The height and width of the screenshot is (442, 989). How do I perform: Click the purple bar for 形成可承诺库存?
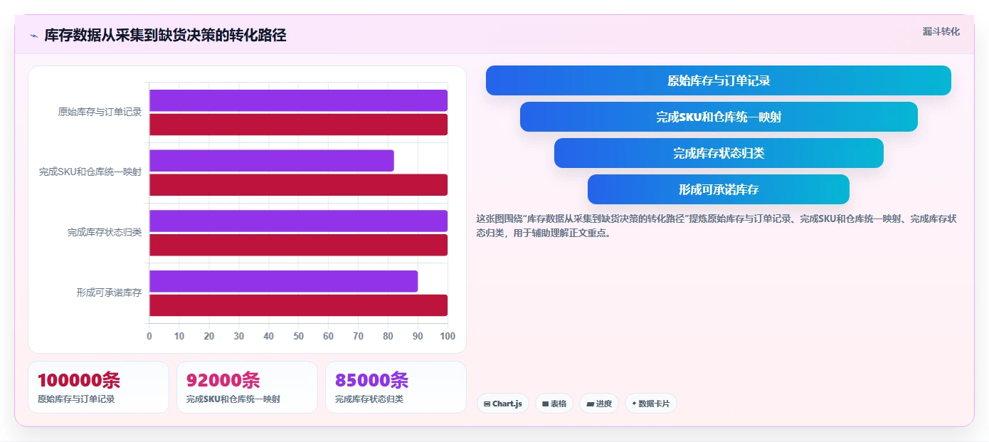pyautogui.click(x=283, y=281)
